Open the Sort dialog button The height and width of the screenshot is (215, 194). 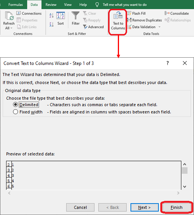coord(60,18)
